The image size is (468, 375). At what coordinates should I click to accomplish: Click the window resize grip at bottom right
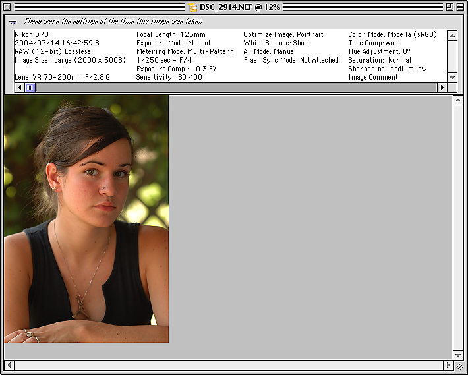point(459,366)
